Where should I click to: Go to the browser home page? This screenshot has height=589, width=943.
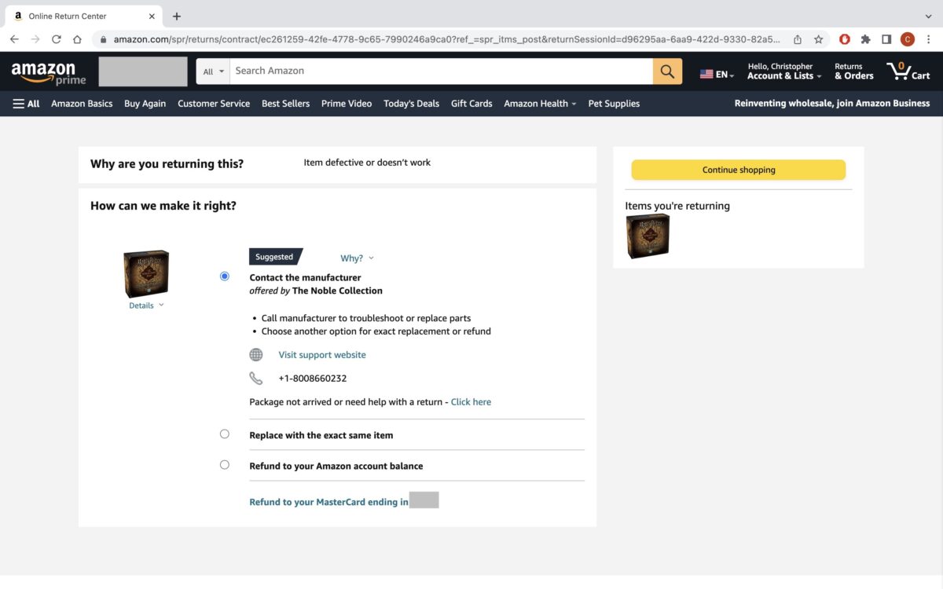click(77, 38)
